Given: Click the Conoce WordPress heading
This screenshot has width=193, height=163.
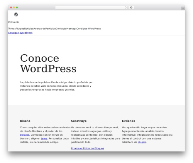Looking at the screenshot, I should click(x=48, y=64).
